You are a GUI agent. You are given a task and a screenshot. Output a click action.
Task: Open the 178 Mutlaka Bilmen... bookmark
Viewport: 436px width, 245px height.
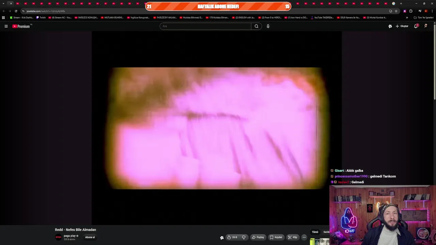[x=217, y=17]
